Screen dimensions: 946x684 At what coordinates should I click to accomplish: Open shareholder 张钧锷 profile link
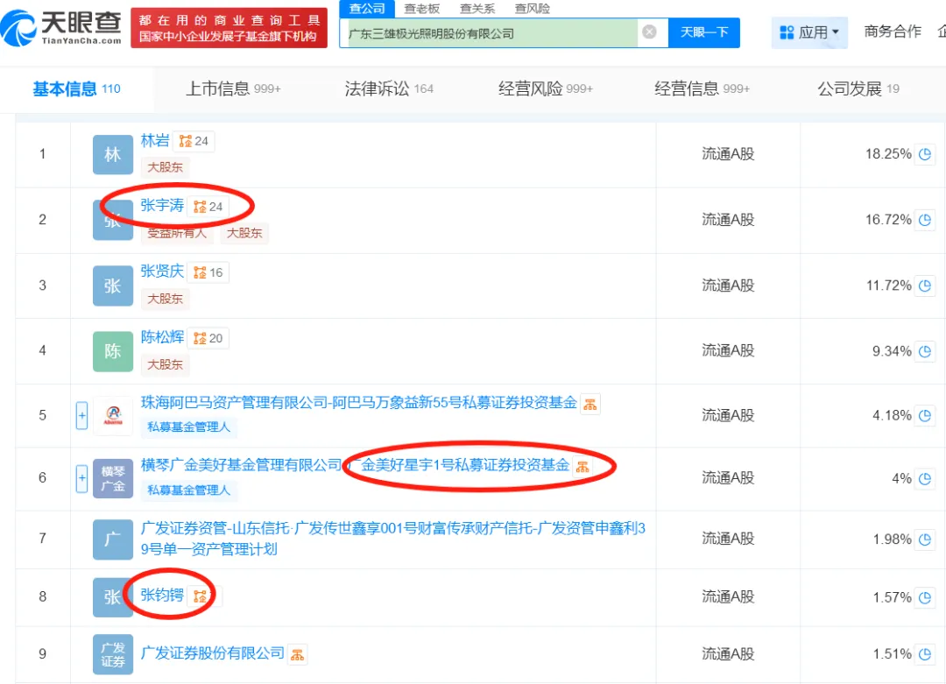point(162,596)
